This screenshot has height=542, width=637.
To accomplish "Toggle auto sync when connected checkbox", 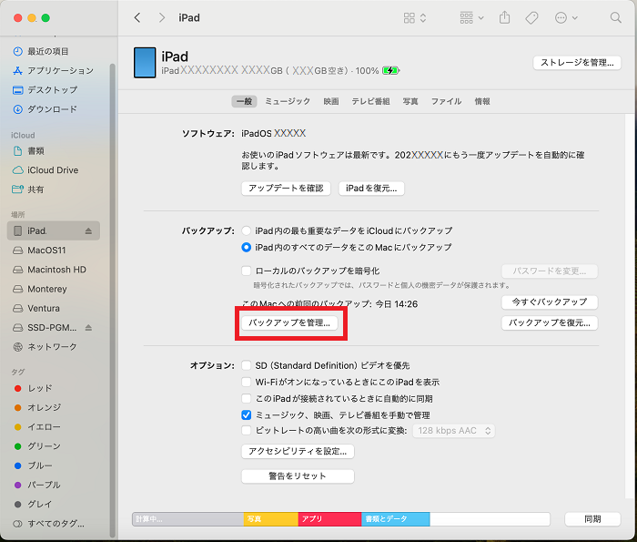I will 247,398.
